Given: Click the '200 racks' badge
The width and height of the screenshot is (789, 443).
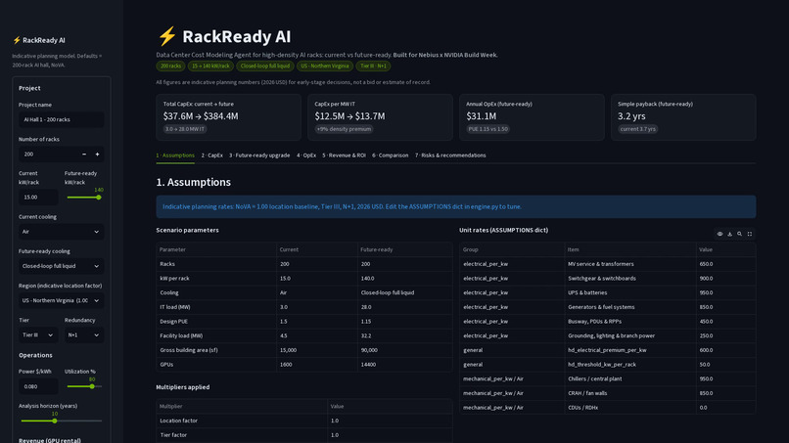Looking at the screenshot, I should (170, 66).
